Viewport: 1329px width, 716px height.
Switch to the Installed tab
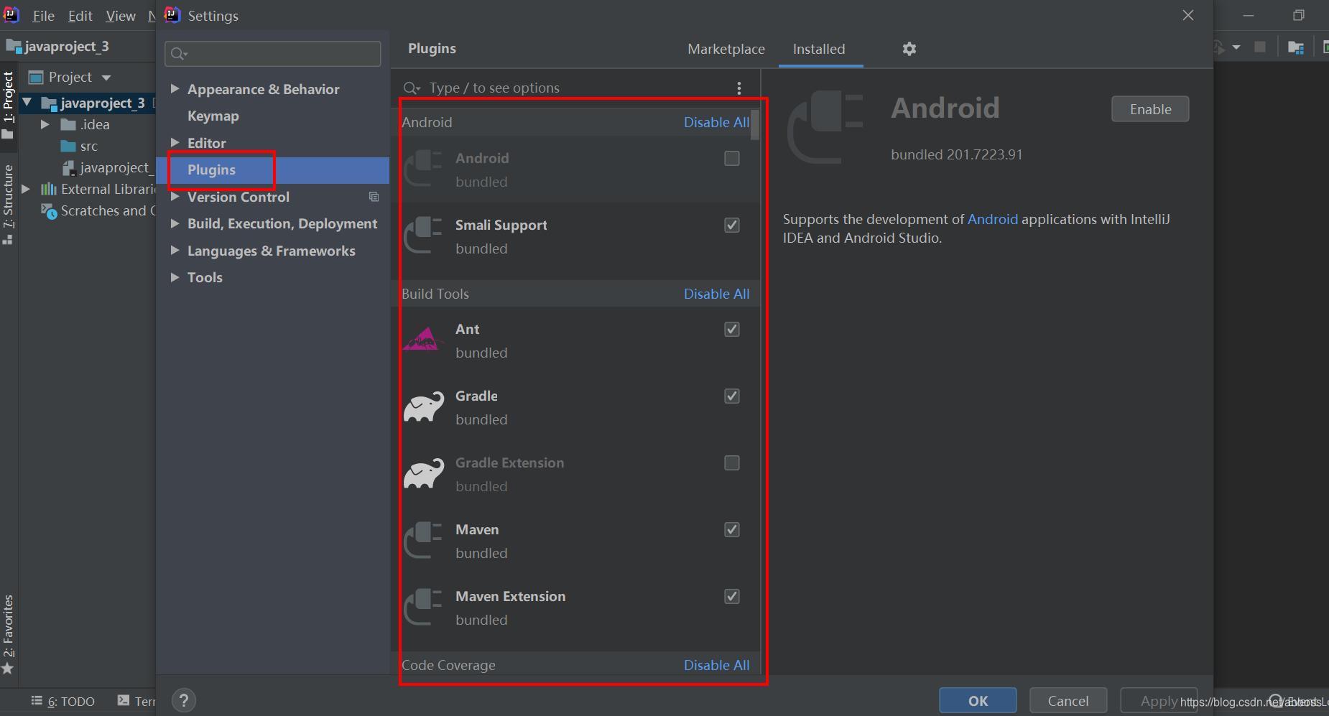click(819, 49)
